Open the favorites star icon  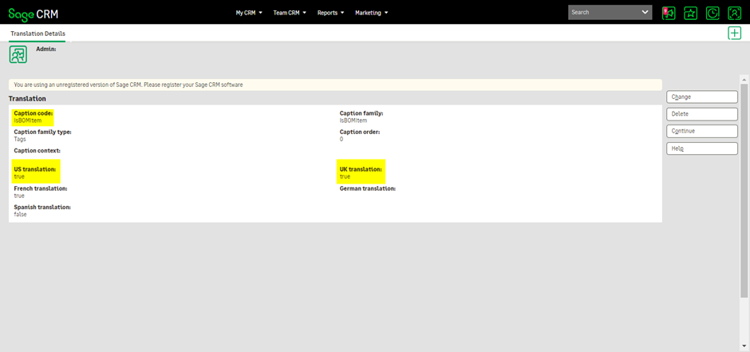(x=690, y=13)
